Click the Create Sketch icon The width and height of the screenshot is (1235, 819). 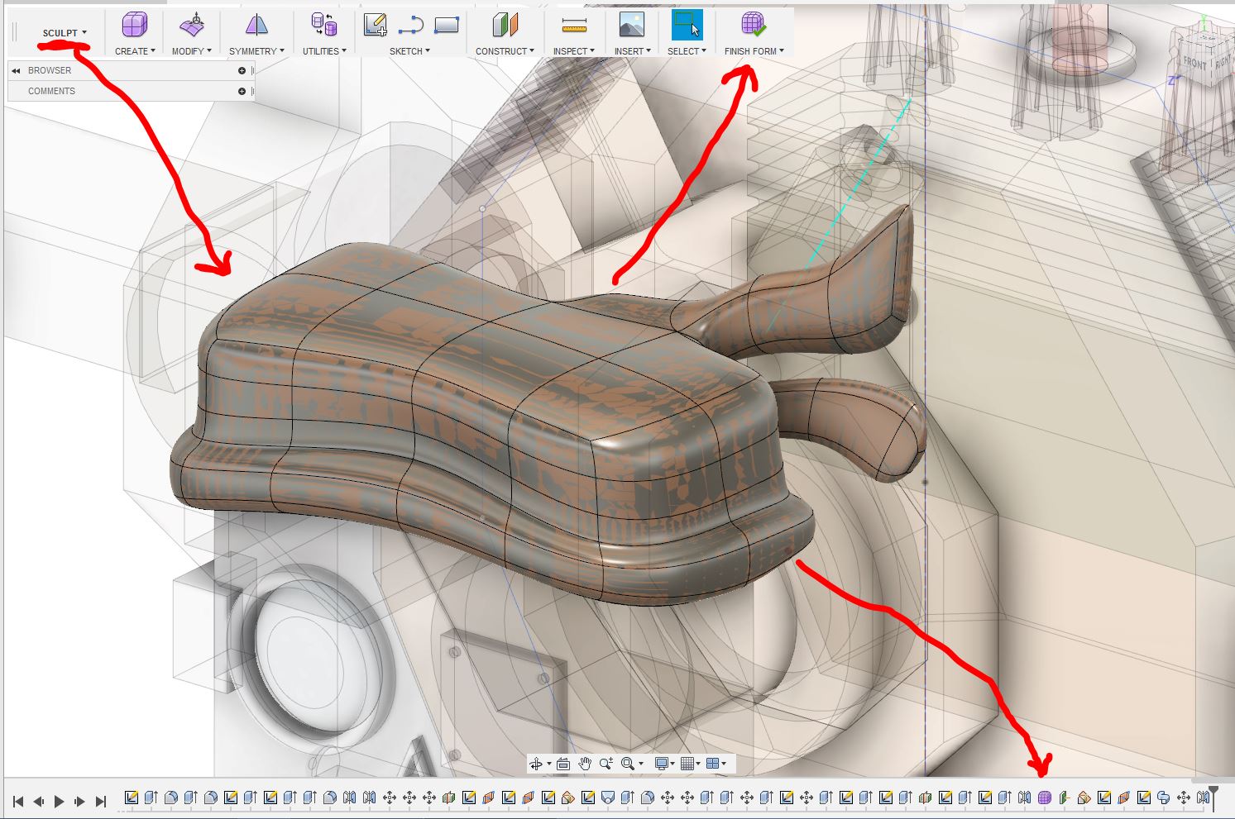(375, 26)
